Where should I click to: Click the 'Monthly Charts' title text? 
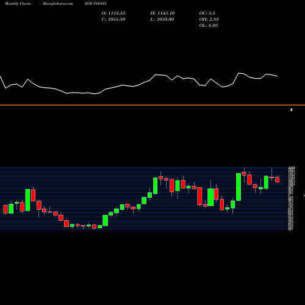[x=18, y=4]
